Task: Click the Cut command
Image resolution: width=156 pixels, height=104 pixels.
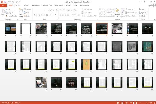Action: [8, 9]
